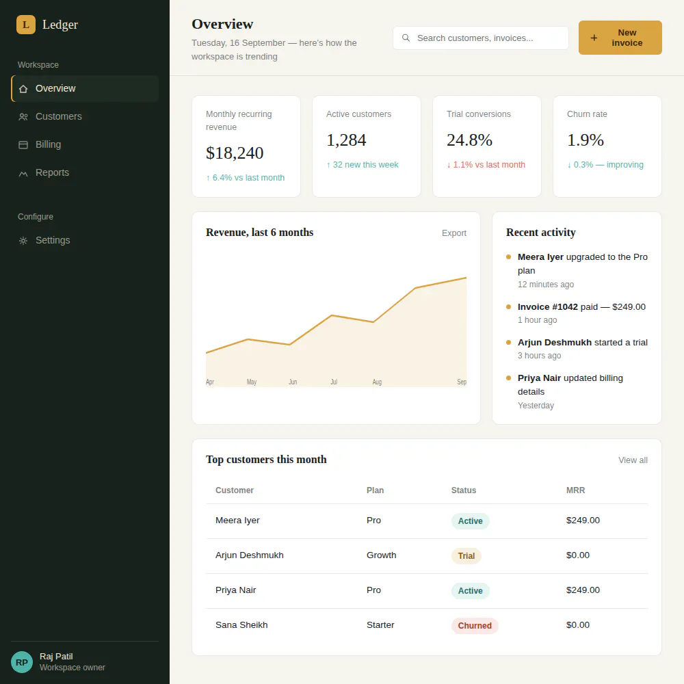Open the Customers page
This screenshot has height=684, width=684.
click(85, 116)
